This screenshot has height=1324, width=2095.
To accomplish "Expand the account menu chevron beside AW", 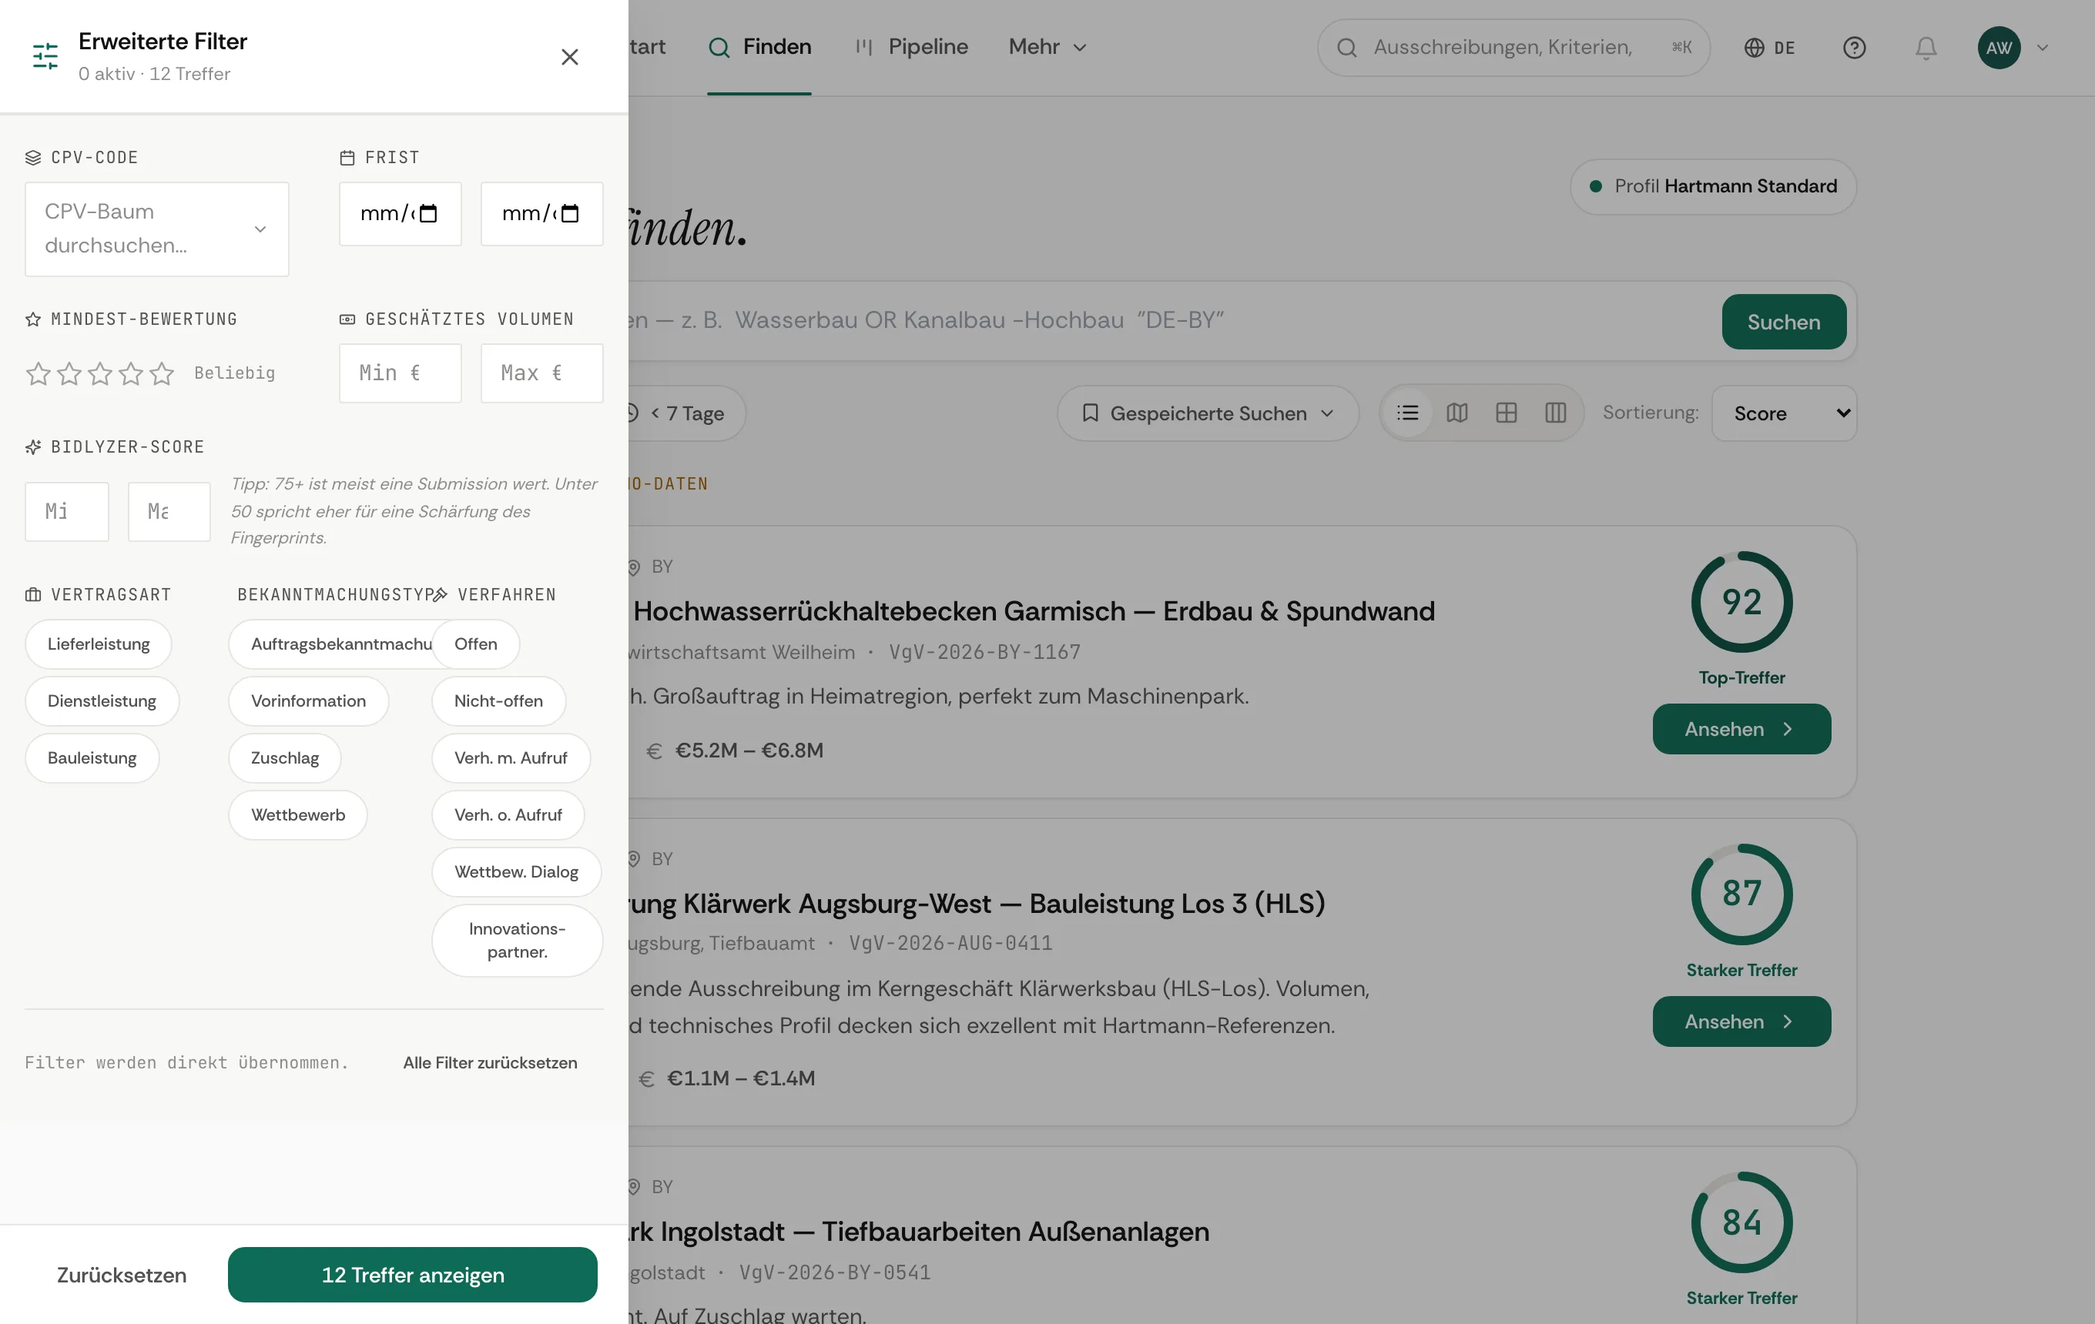I will pos(2043,48).
